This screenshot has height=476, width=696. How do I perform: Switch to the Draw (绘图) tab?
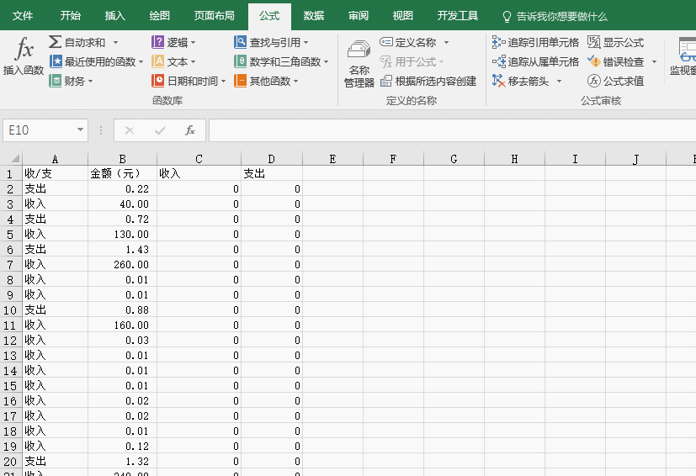159,16
